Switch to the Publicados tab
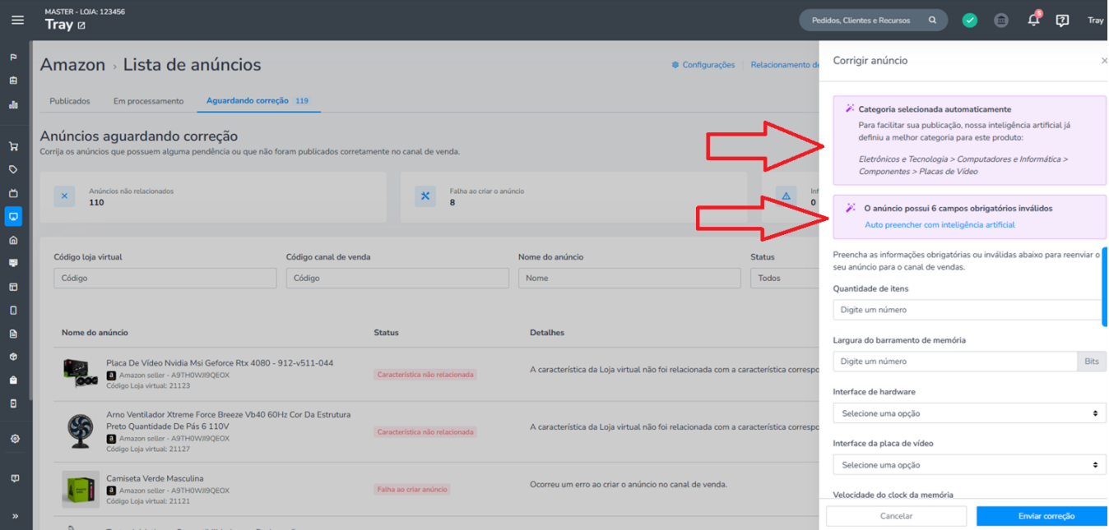This screenshot has height=530, width=1109. pos(70,101)
